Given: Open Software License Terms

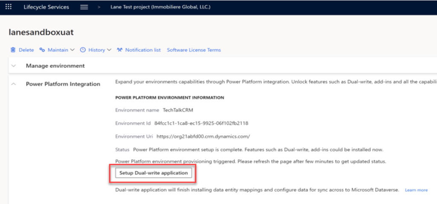Looking at the screenshot, I should [x=194, y=50].
